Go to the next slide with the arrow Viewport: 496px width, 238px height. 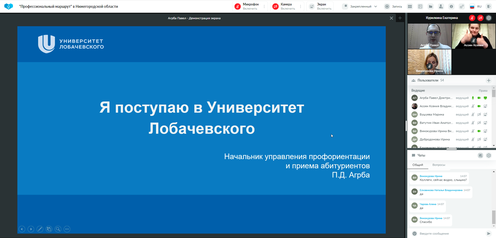click(x=31, y=229)
